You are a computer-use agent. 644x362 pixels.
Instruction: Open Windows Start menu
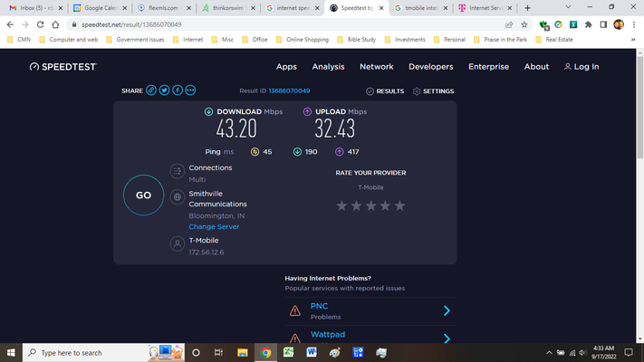point(11,353)
